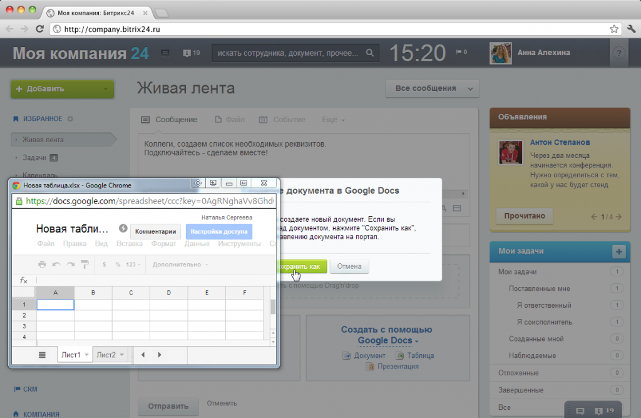Click the redo arrow in spreadsheet toolbar
This screenshot has height=418, width=641.
click(x=70, y=264)
